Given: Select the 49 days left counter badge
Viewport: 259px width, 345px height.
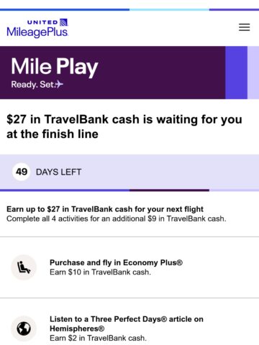Looking at the screenshot, I should tap(22, 172).
